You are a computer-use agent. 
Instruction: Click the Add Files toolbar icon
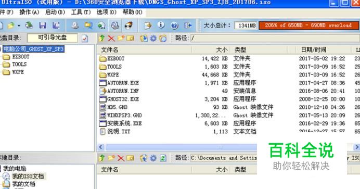(x=148, y=26)
